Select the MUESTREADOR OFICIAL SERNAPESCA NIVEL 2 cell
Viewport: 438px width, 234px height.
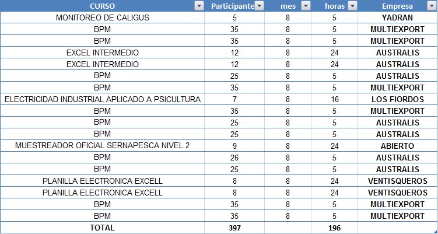coord(102,146)
